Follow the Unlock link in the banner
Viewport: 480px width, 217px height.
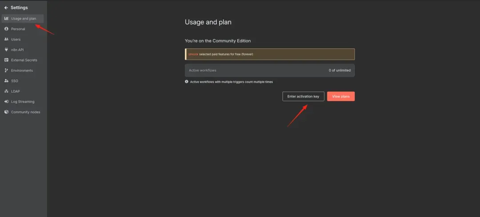click(193, 54)
